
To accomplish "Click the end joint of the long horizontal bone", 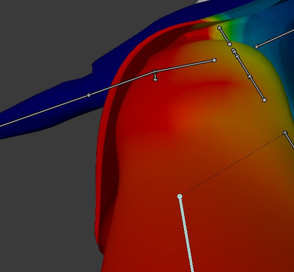I will (214, 61).
